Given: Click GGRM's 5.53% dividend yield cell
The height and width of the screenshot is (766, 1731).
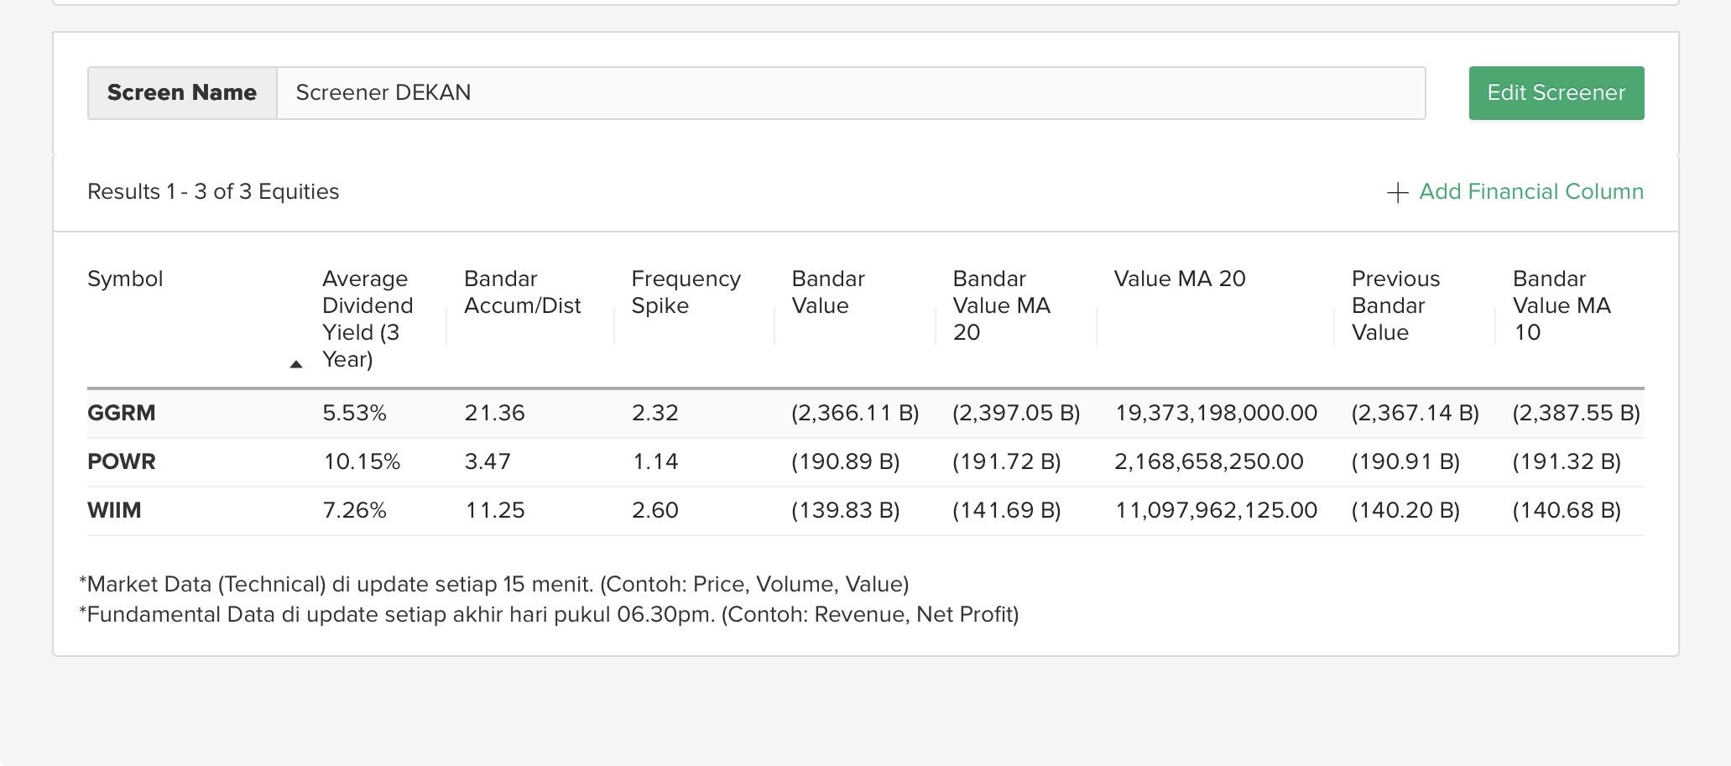Looking at the screenshot, I should click(x=354, y=414).
